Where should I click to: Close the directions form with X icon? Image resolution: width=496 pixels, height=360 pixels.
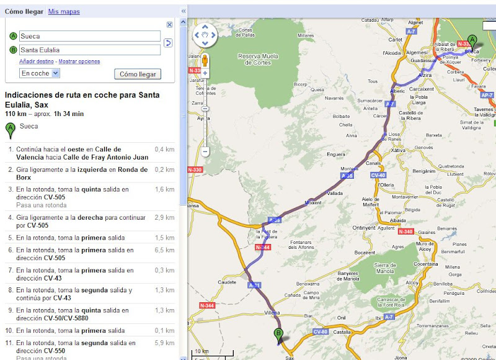click(169, 25)
